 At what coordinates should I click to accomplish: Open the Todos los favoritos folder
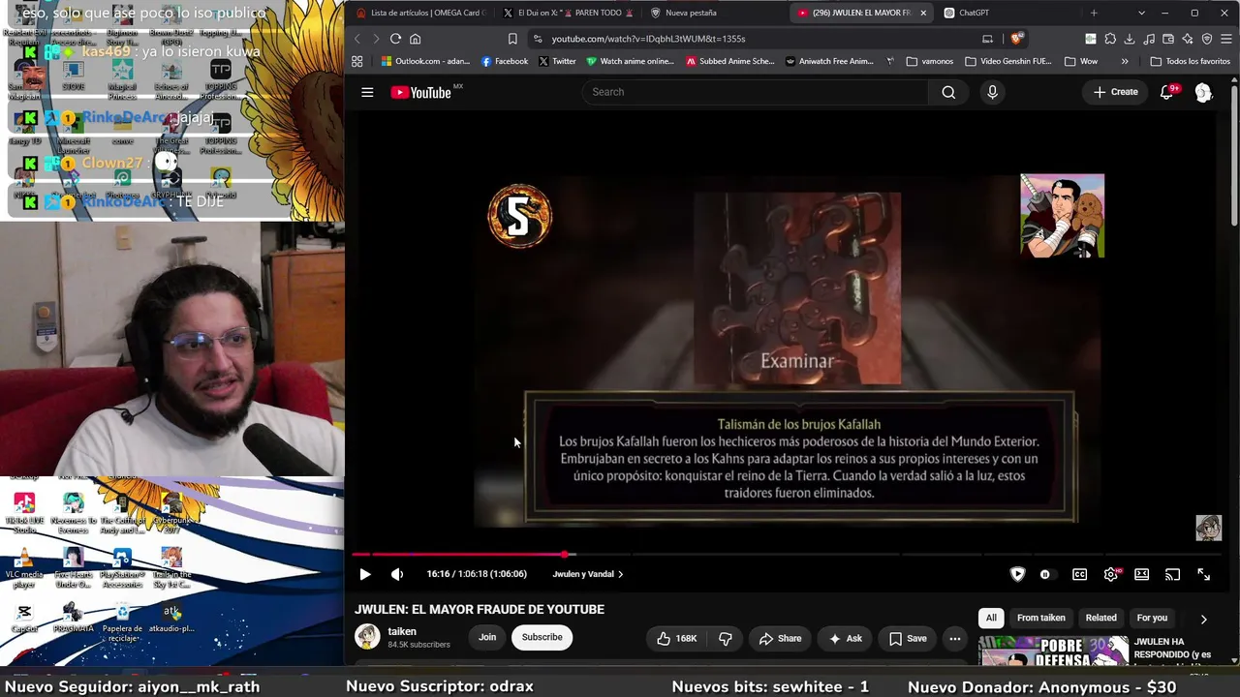1191,61
